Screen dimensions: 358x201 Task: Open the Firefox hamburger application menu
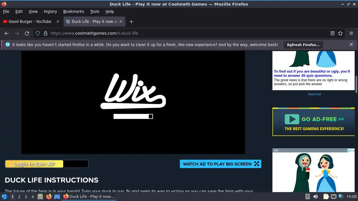click(351, 33)
